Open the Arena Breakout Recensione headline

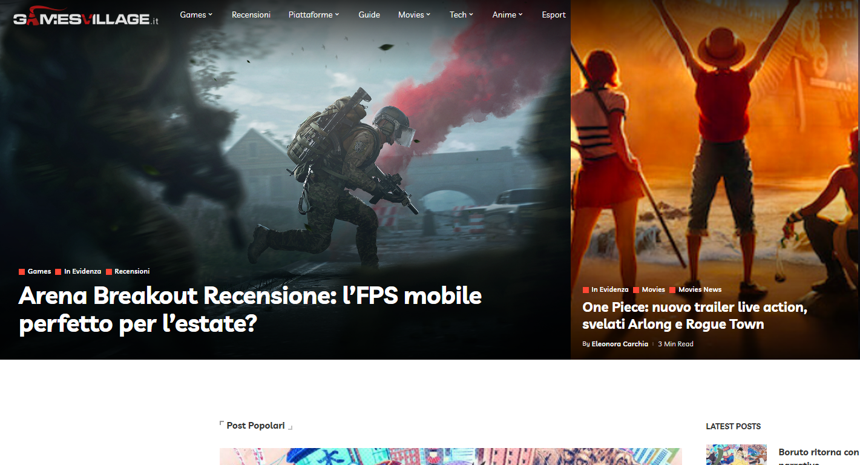(250, 310)
